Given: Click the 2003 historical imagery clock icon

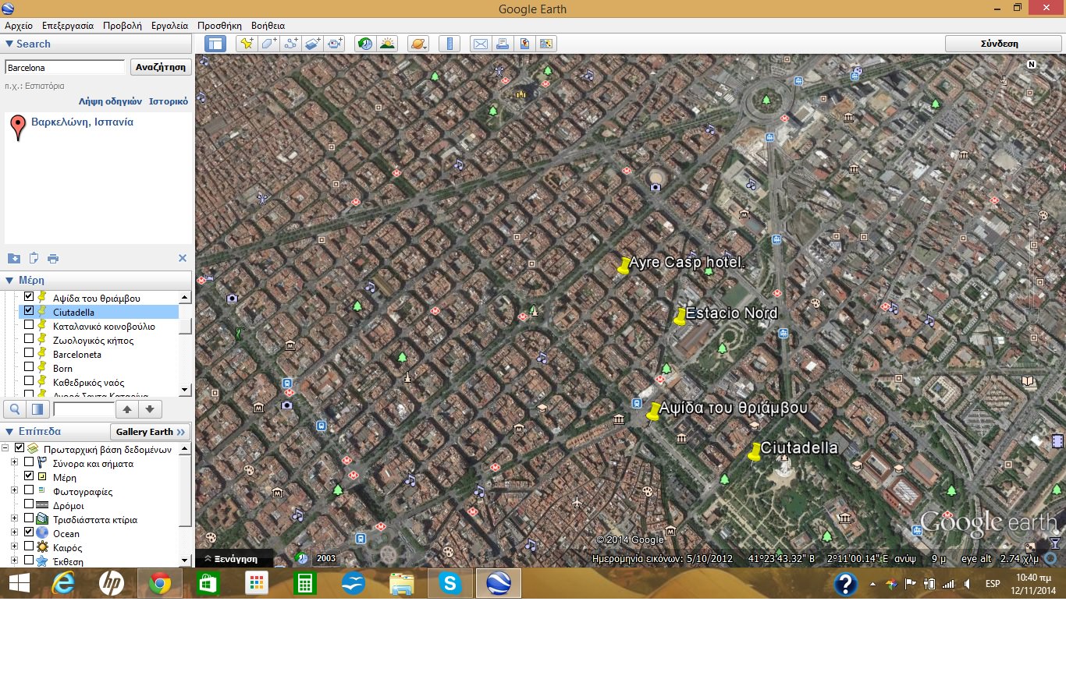Looking at the screenshot, I should [x=303, y=558].
